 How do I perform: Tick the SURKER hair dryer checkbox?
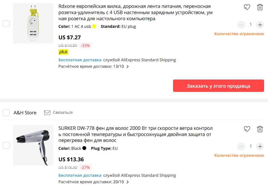[x=6, y=145]
